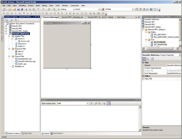Open the Server Explorer side tab
Image resolution: width=182 pixels, height=139 pixels.
coord(2,24)
